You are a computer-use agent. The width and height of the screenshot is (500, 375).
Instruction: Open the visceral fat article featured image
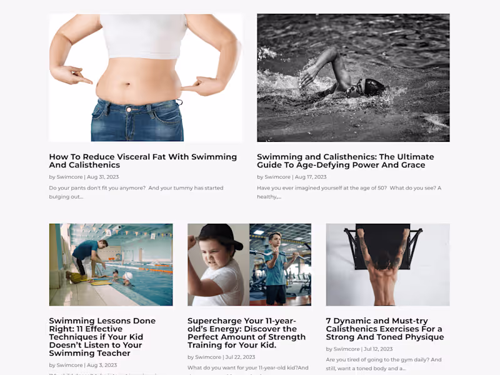click(x=146, y=77)
